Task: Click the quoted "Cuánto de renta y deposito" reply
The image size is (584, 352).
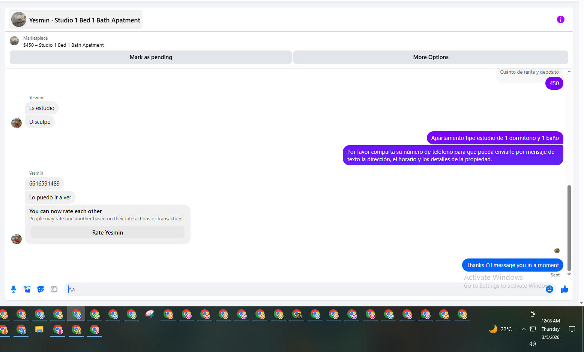Action: pyautogui.click(x=529, y=72)
